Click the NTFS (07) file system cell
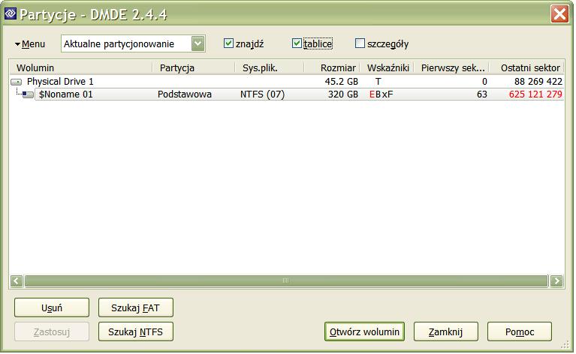 tap(262, 94)
